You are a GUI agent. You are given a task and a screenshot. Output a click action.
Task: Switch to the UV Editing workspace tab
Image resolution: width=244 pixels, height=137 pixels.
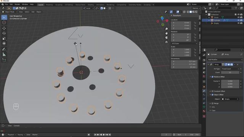click(69, 5)
